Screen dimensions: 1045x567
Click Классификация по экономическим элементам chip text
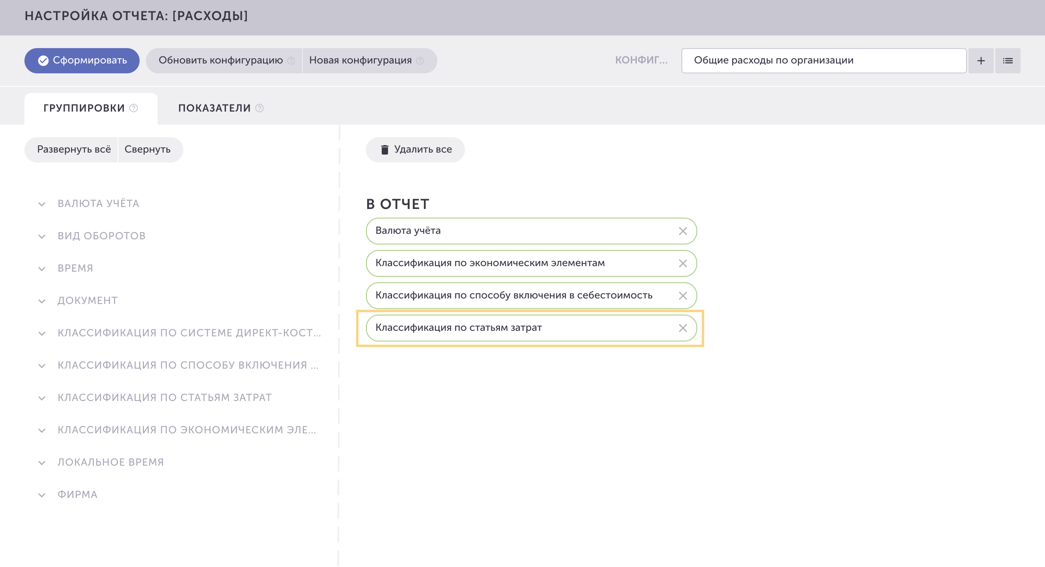click(490, 263)
